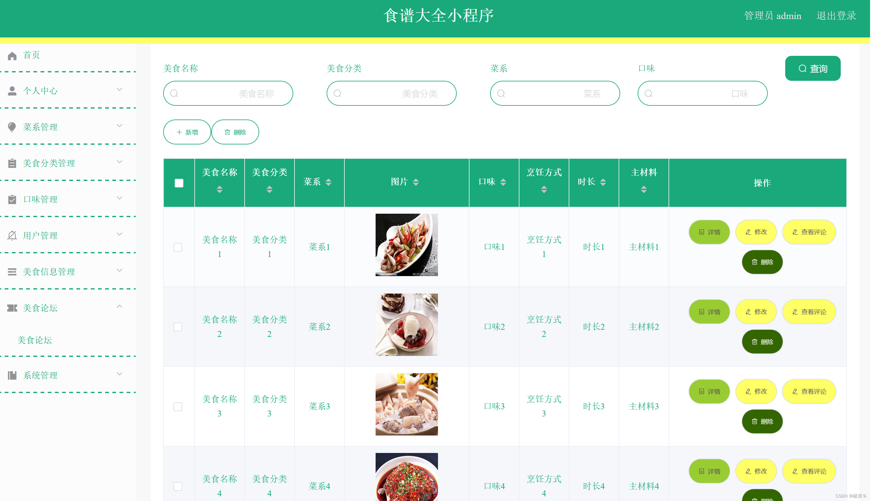The width and height of the screenshot is (871, 501).
Task: Open the 美食论坛 menu item
Action: tap(65, 308)
